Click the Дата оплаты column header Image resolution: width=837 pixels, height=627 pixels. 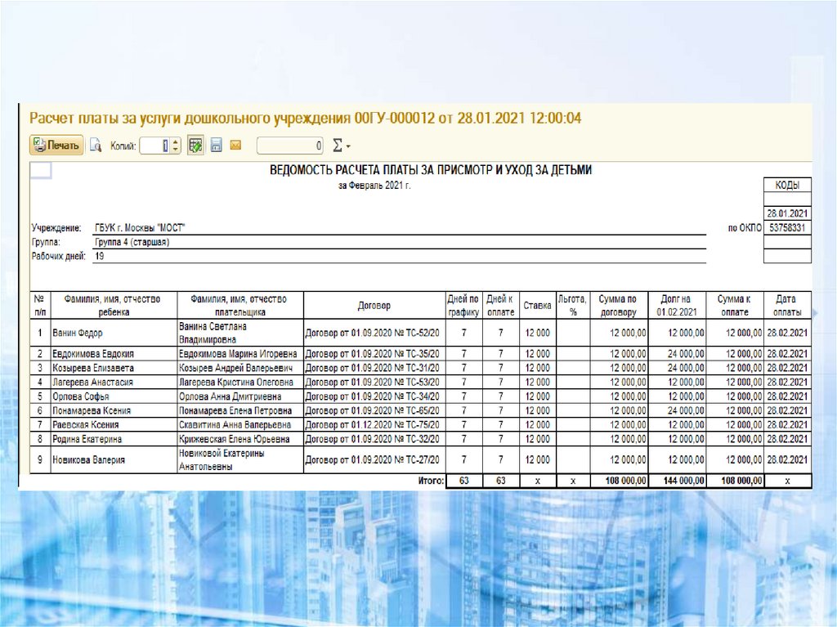[x=787, y=305]
